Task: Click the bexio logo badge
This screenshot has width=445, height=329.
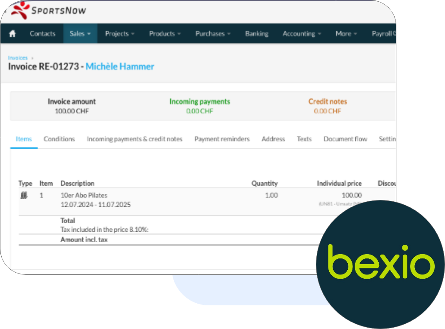Action: pyautogui.click(x=381, y=264)
